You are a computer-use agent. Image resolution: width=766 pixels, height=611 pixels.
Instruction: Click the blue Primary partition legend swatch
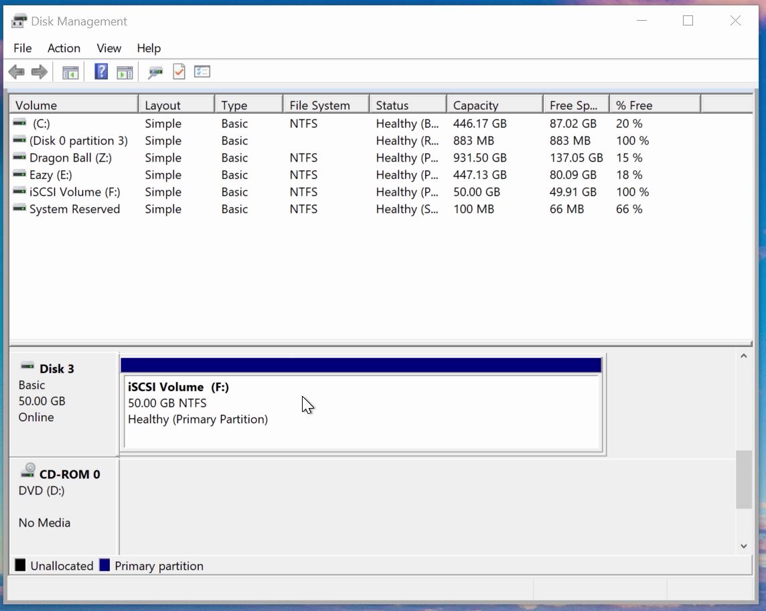(104, 565)
